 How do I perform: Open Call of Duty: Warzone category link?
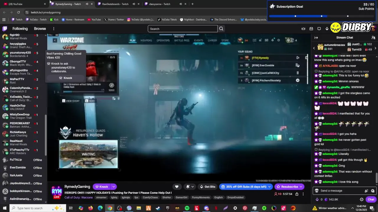(x=78, y=198)
